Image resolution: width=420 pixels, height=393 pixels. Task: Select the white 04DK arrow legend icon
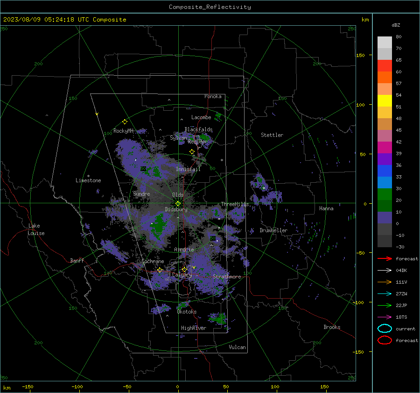(x=385, y=271)
